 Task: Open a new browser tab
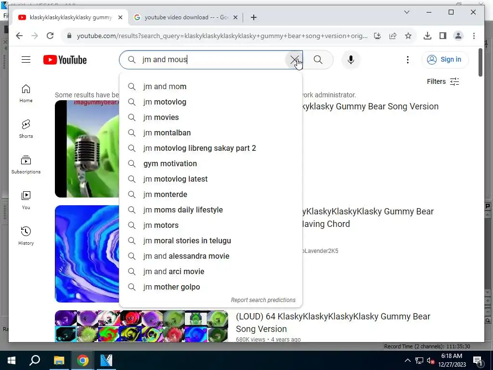[254, 17]
